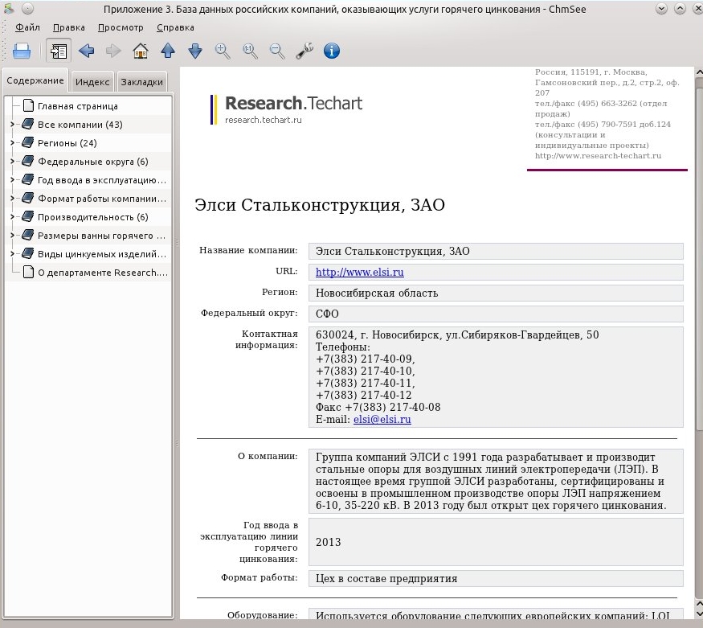Open the About info icon

(332, 51)
